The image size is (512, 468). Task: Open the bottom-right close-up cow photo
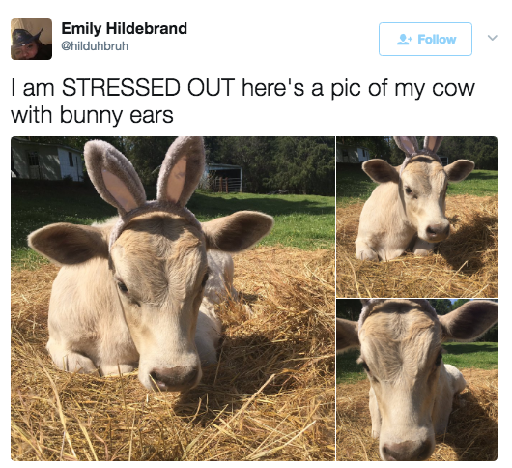(416, 380)
